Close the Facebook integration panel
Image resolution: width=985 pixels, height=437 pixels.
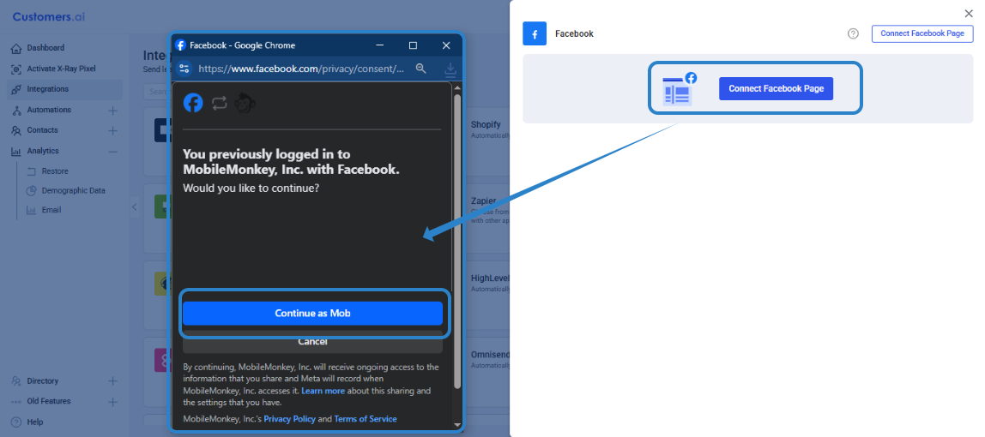click(968, 13)
